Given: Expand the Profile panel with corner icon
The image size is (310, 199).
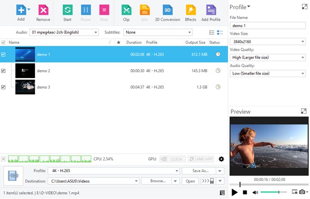Looking at the screenshot, I should [305, 7].
